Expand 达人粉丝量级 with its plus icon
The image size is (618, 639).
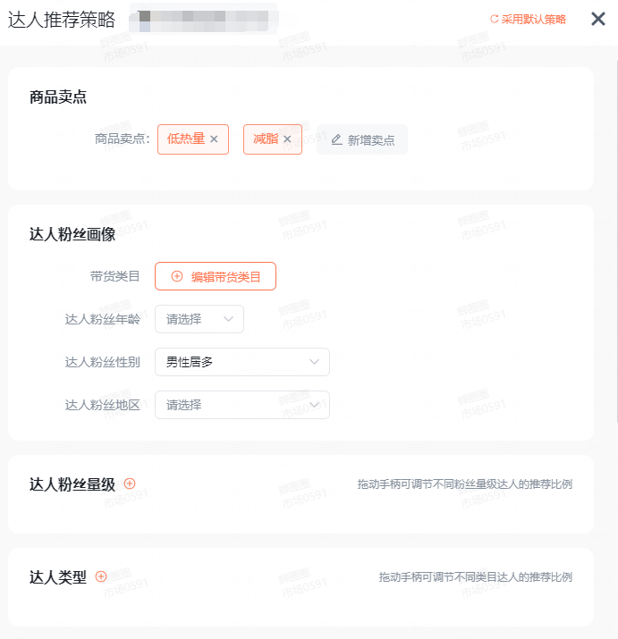pyautogui.click(x=130, y=483)
